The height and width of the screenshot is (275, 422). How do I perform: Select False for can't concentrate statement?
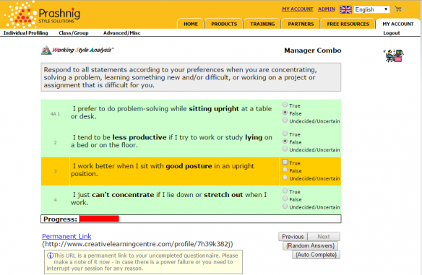[x=285, y=198]
